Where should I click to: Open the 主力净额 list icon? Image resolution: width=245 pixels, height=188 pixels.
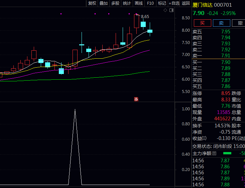click(x=214, y=153)
